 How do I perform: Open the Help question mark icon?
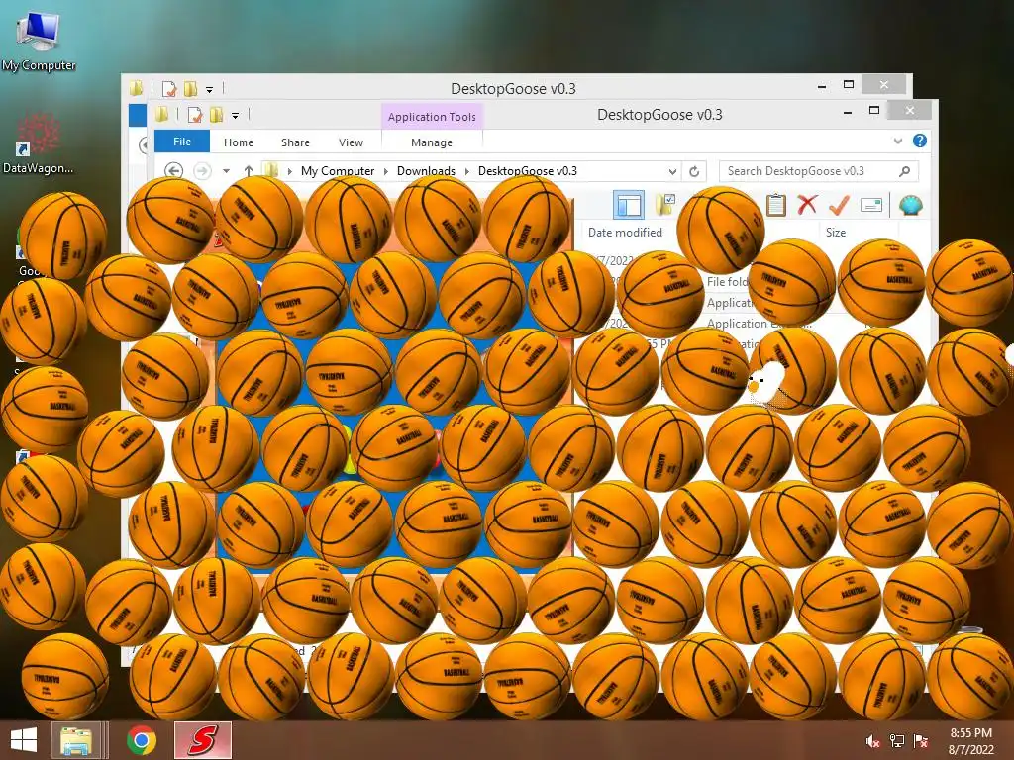click(x=920, y=141)
